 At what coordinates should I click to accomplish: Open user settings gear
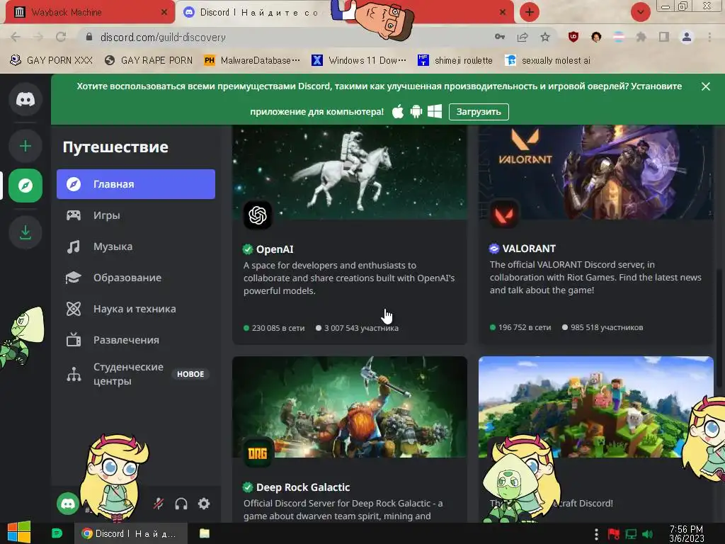click(204, 504)
